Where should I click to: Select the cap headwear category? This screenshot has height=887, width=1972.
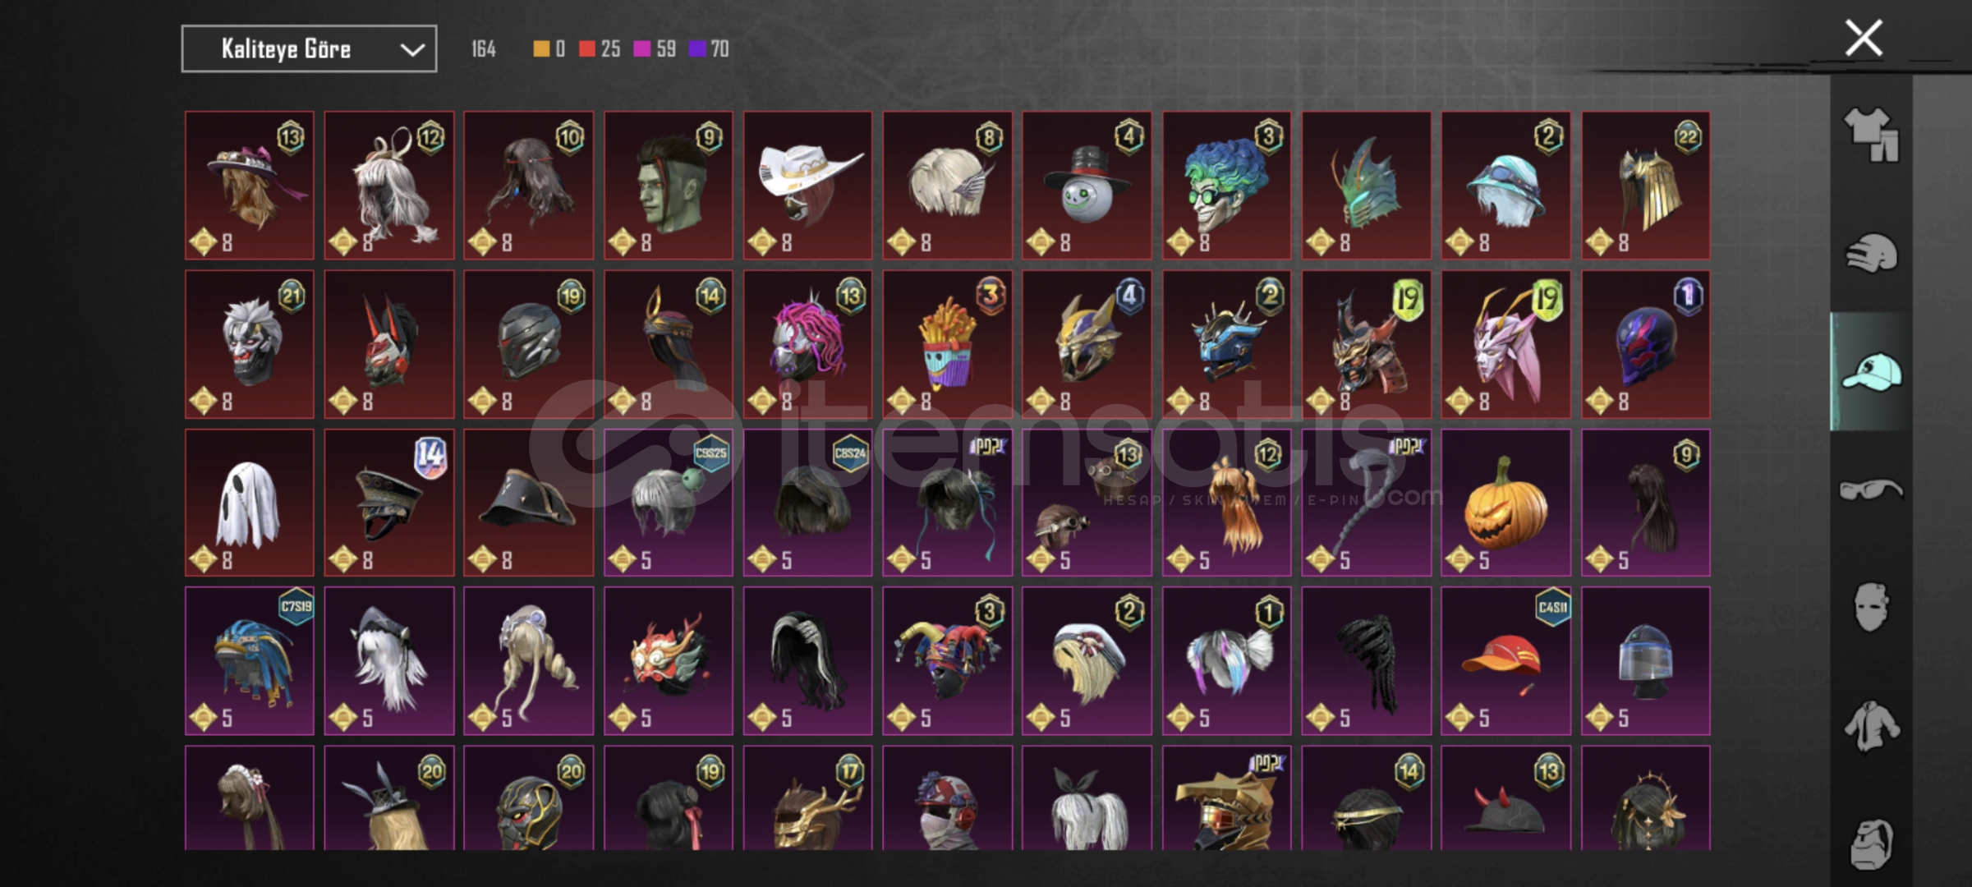point(1872,371)
